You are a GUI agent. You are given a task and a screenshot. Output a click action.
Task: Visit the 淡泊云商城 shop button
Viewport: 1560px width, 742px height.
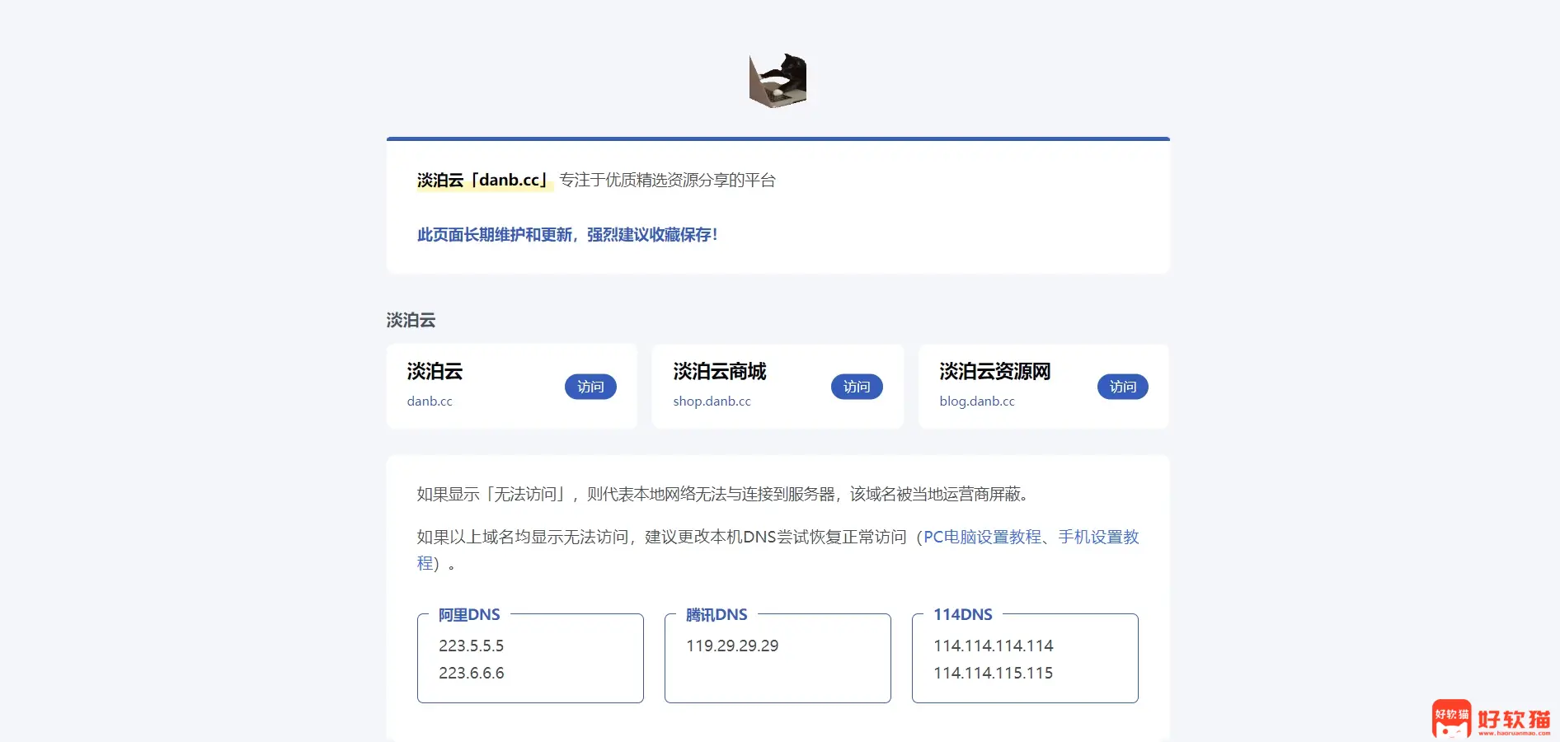click(857, 387)
